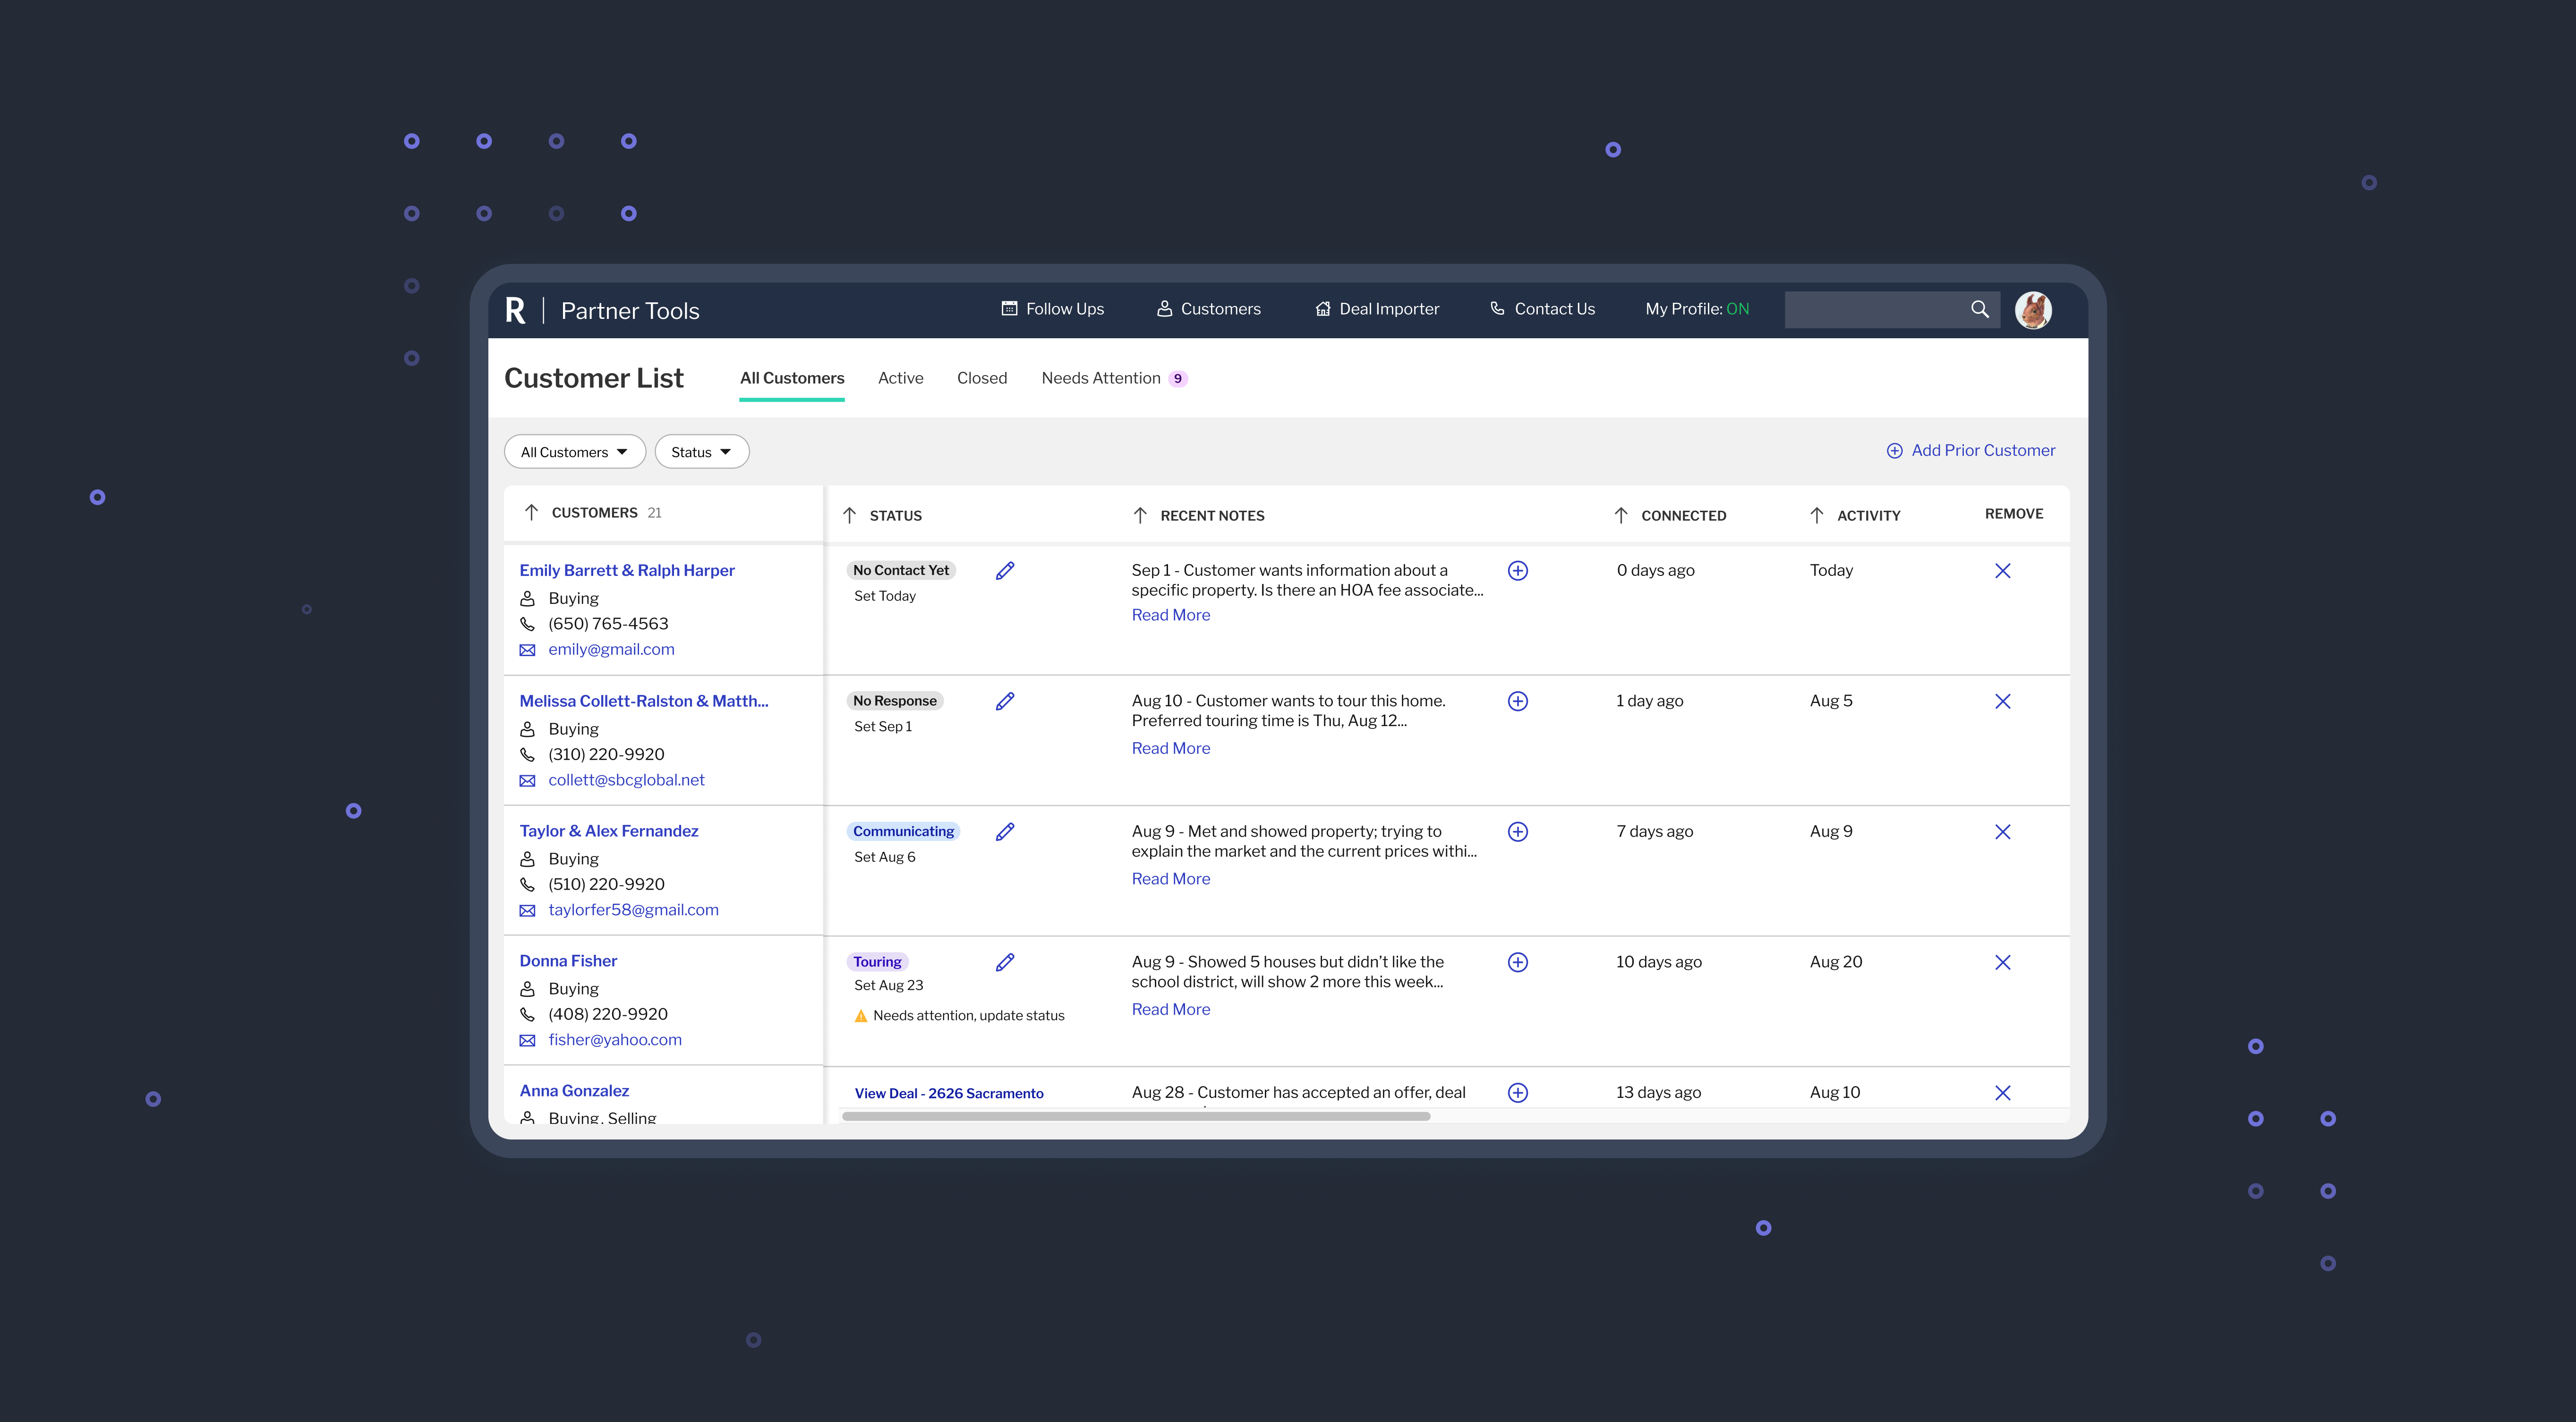
Task: Open the All Customers filter dropdown
Action: point(575,452)
